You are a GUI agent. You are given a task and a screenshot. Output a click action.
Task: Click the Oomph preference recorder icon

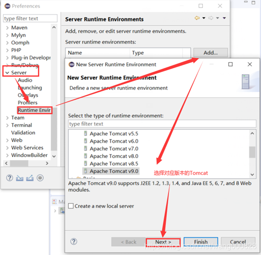click(x=40, y=178)
